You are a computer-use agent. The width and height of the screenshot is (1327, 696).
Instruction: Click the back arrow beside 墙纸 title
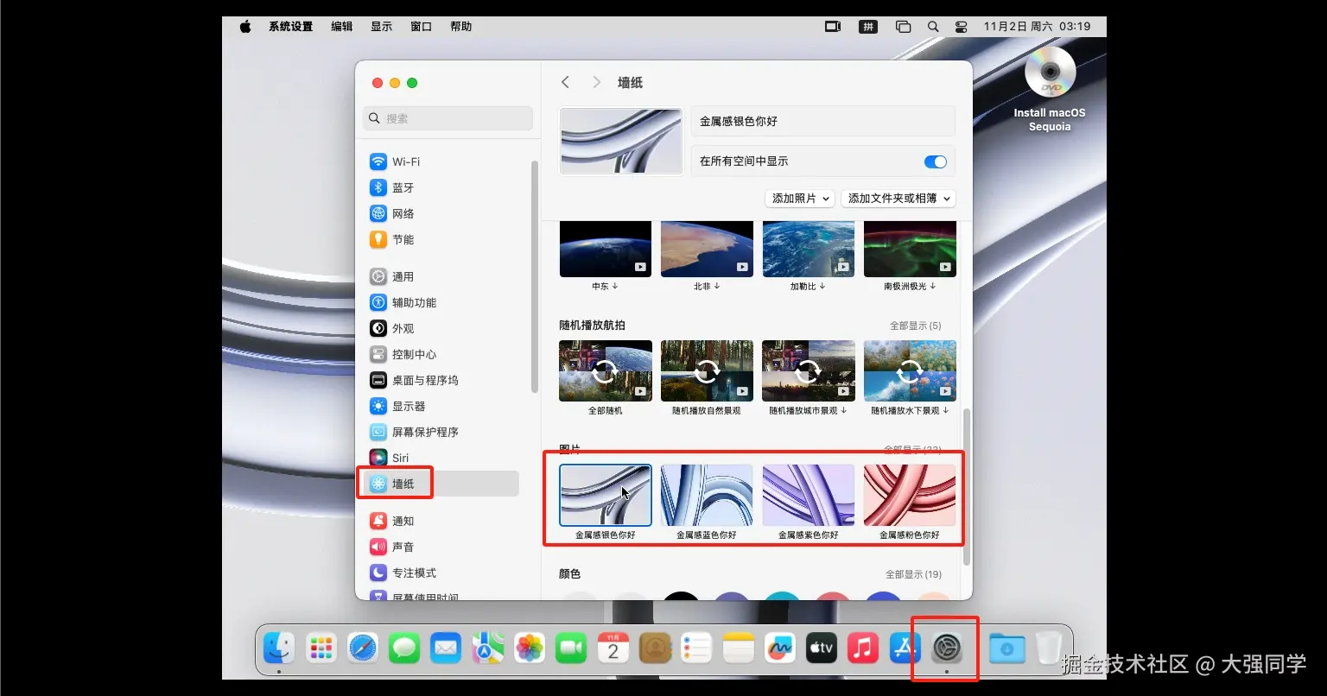[566, 82]
